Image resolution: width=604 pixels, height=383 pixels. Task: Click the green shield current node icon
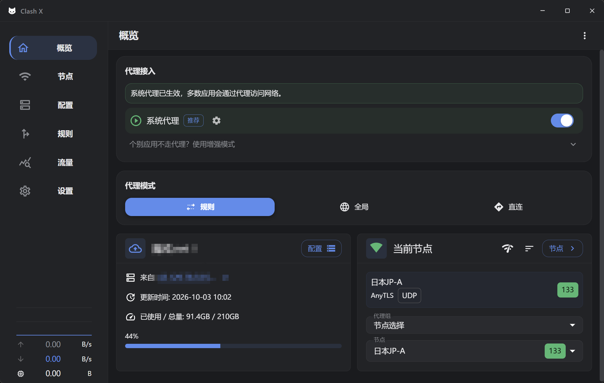point(376,248)
